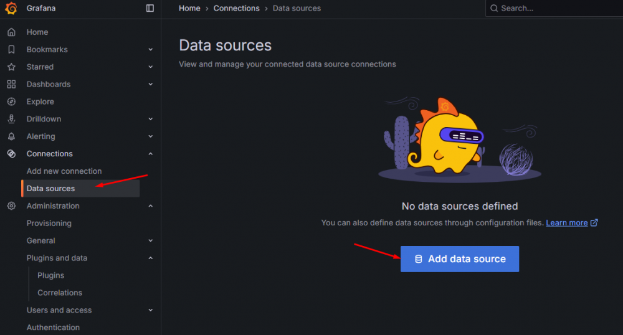Open Plugins under Plugins and data
623x335 pixels.
coord(50,275)
